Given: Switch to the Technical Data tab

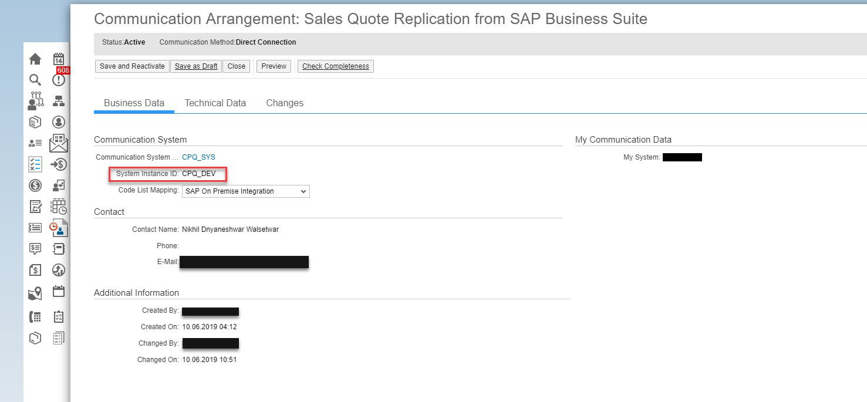Looking at the screenshot, I should [x=215, y=103].
